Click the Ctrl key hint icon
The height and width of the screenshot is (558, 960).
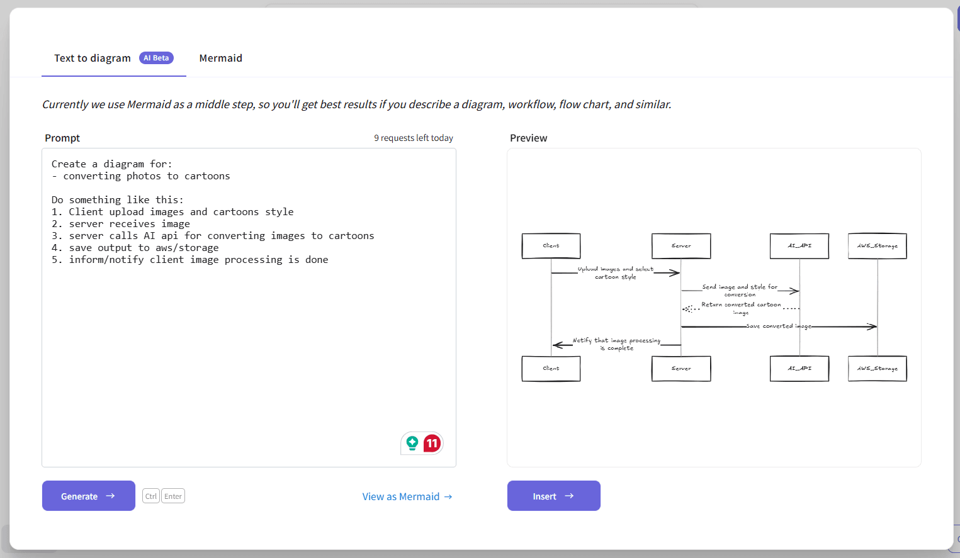pyautogui.click(x=151, y=496)
